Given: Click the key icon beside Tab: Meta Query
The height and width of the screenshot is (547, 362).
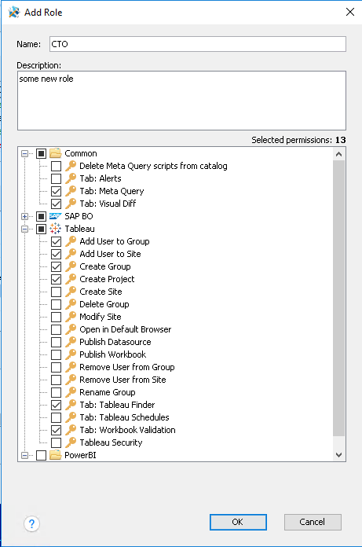Looking at the screenshot, I should tap(71, 191).
